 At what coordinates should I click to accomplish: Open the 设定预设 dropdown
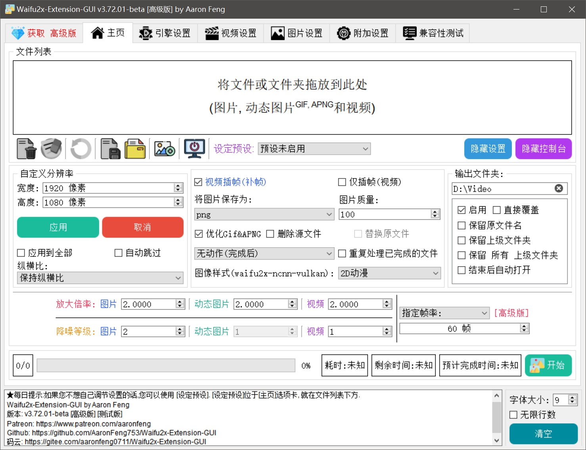(314, 149)
